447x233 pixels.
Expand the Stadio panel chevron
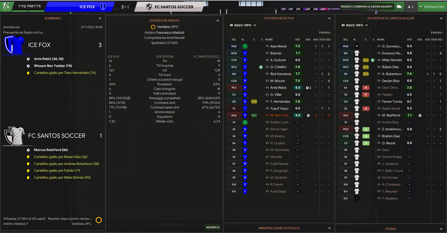pyautogui.click(x=441, y=229)
